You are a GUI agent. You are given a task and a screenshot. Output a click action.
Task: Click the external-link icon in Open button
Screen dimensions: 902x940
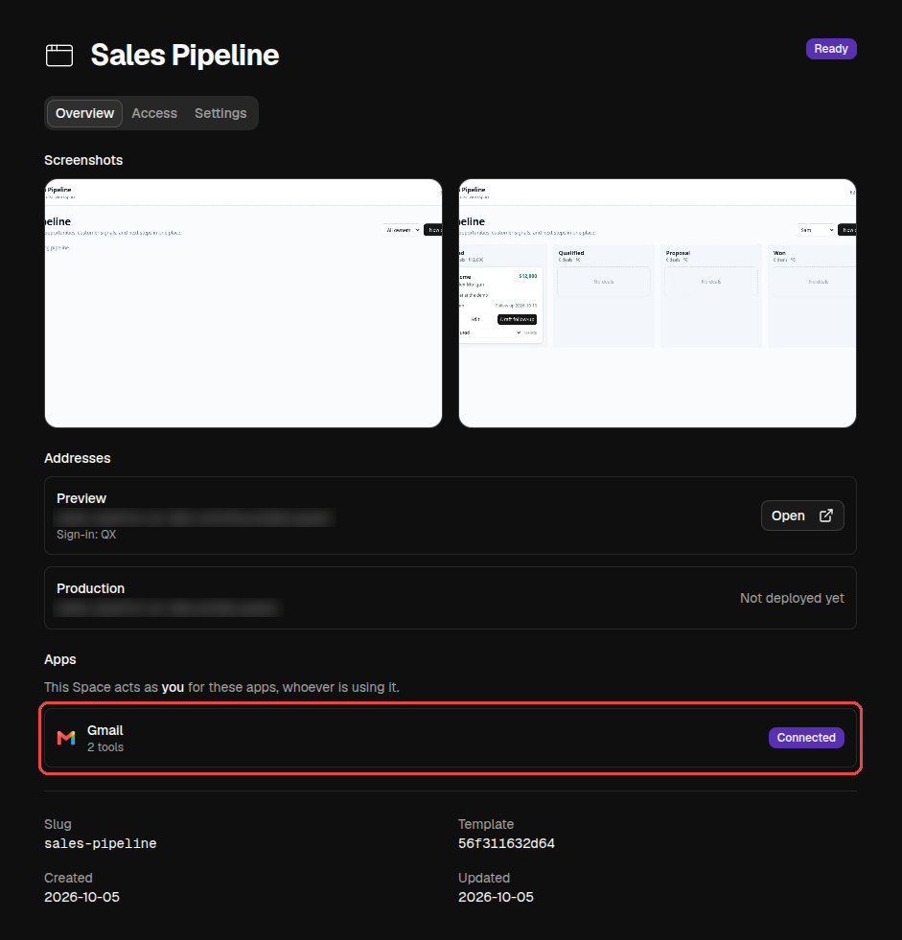[x=826, y=516]
